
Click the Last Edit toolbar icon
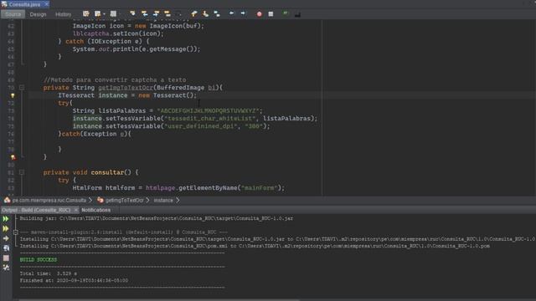point(85,14)
